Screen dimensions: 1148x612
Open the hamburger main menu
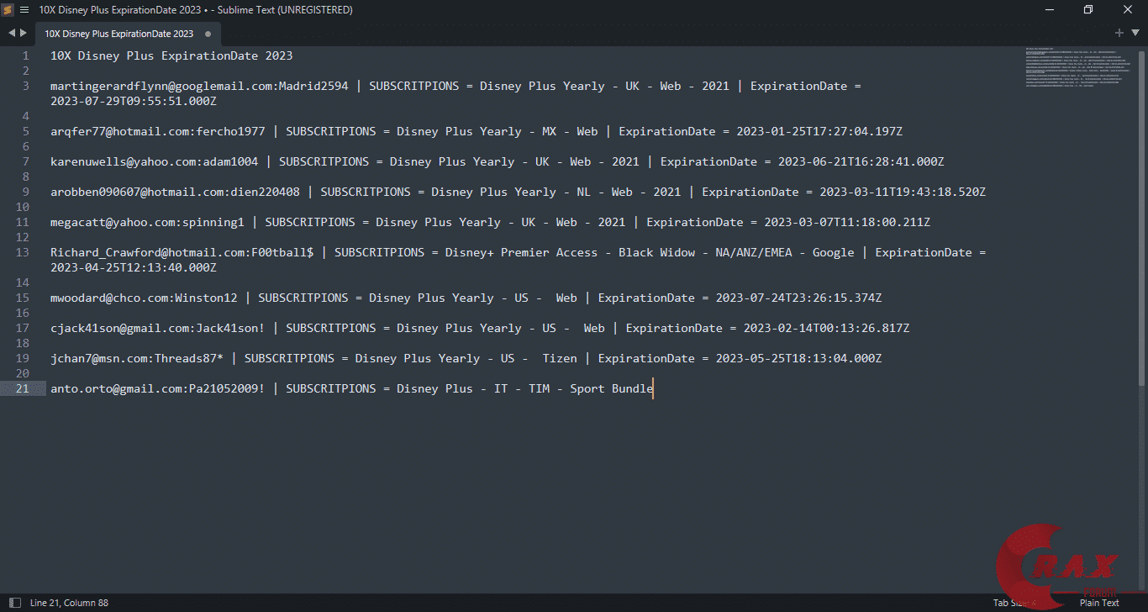[24, 10]
